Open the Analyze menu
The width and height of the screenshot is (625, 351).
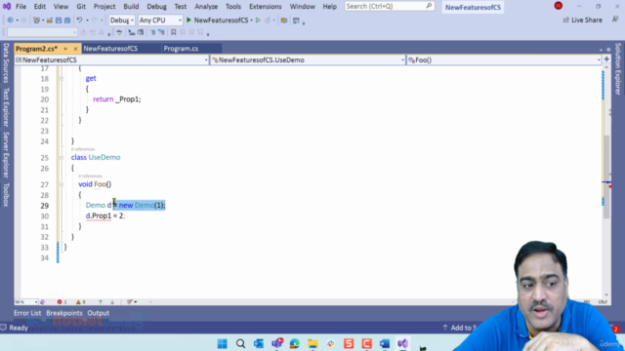tap(206, 7)
